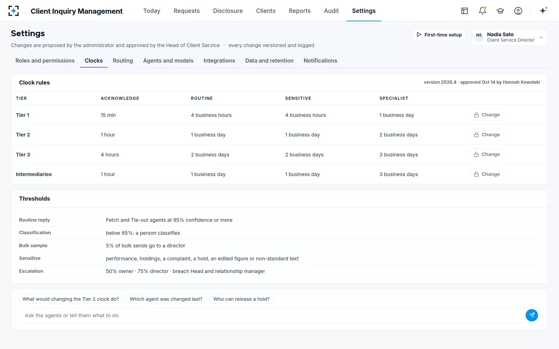Ask who can release a hold
The height and width of the screenshot is (349, 559).
[x=241, y=299]
